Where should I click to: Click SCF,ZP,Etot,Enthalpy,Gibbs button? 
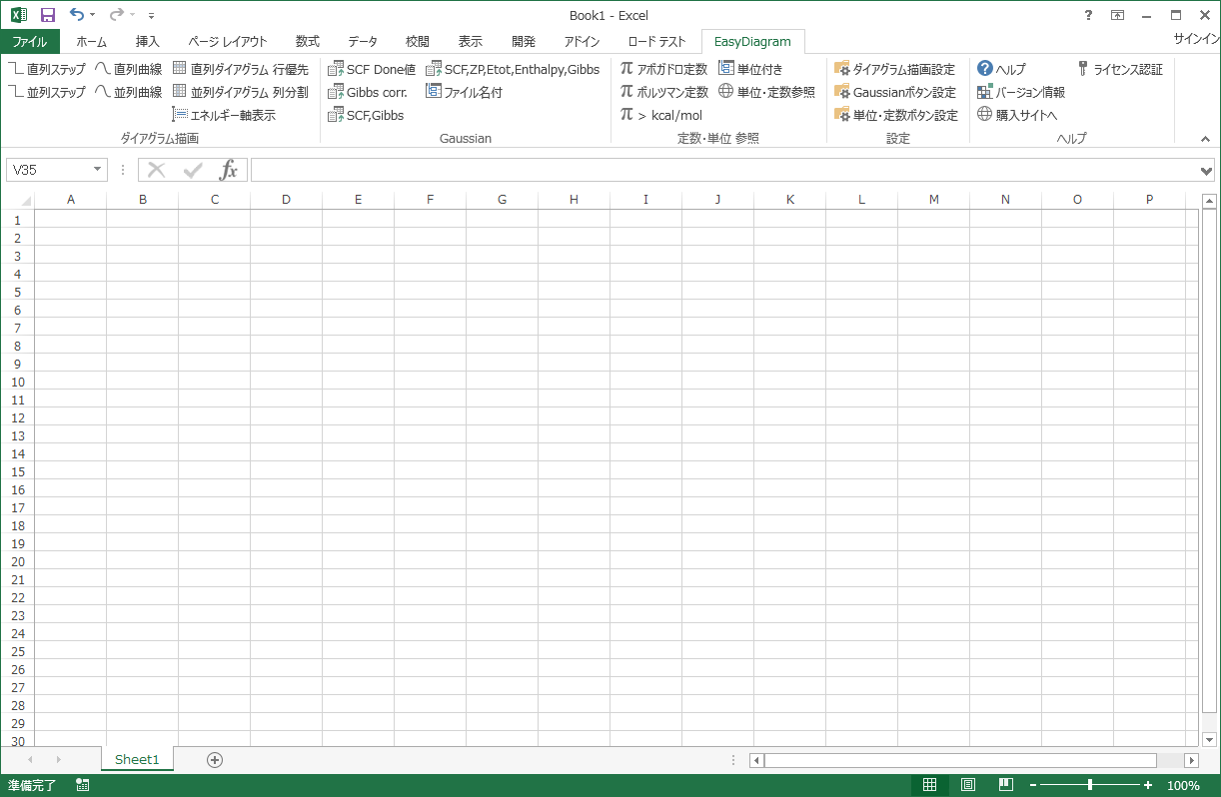tap(513, 69)
